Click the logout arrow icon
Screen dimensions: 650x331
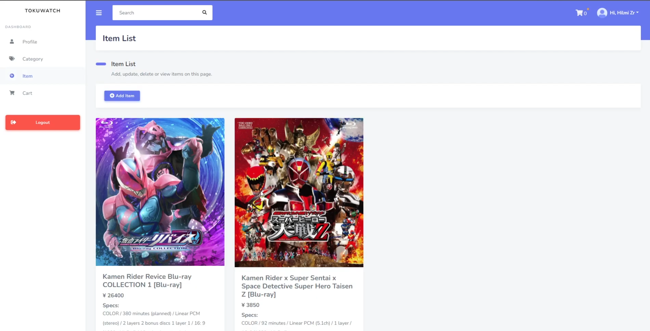[x=13, y=122]
